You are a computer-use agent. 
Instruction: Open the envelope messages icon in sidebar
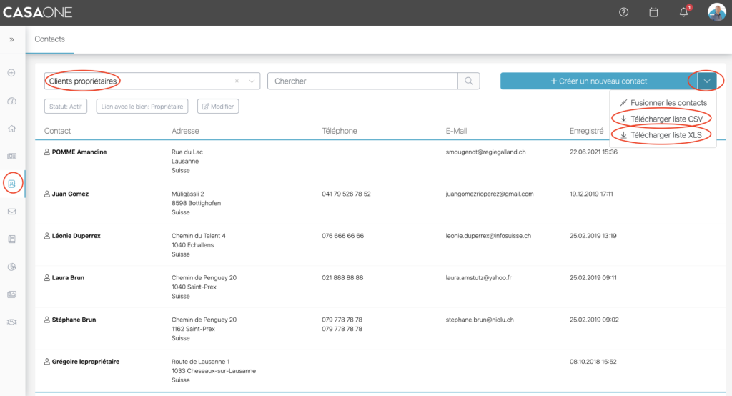12,212
